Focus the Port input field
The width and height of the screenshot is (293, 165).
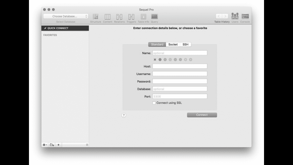[x=180, y=96]
